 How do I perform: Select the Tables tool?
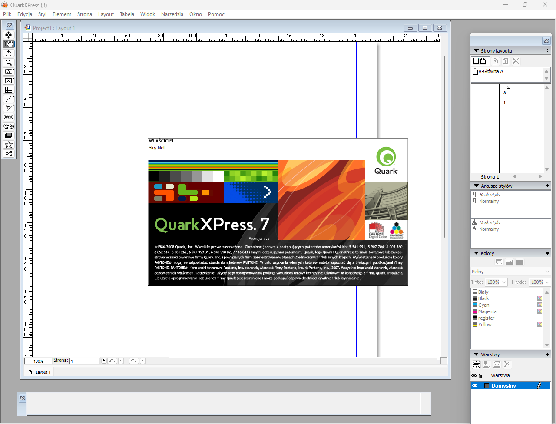[9, 89]
